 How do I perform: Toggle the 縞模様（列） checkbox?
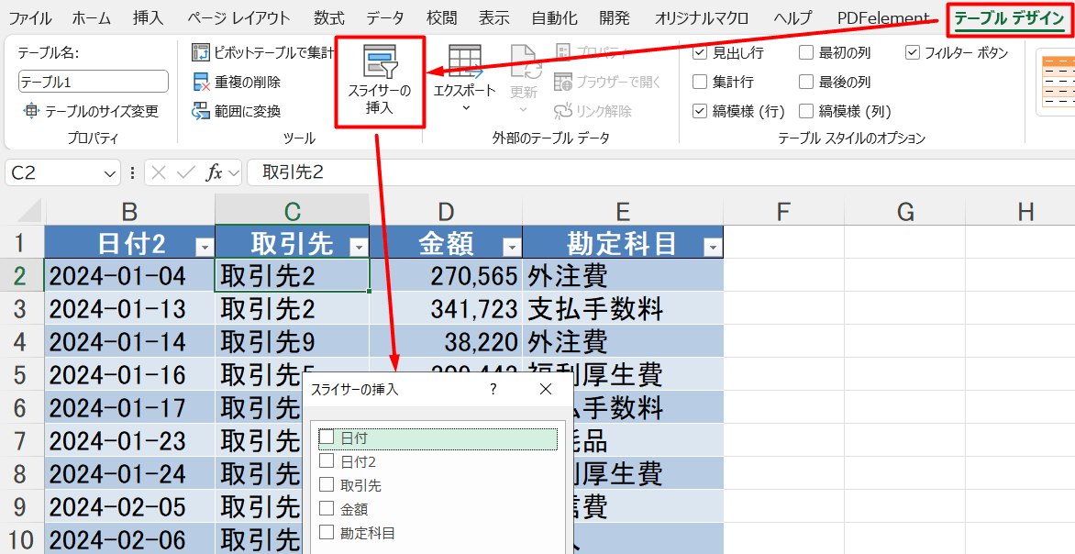click(x=806, y=110)
